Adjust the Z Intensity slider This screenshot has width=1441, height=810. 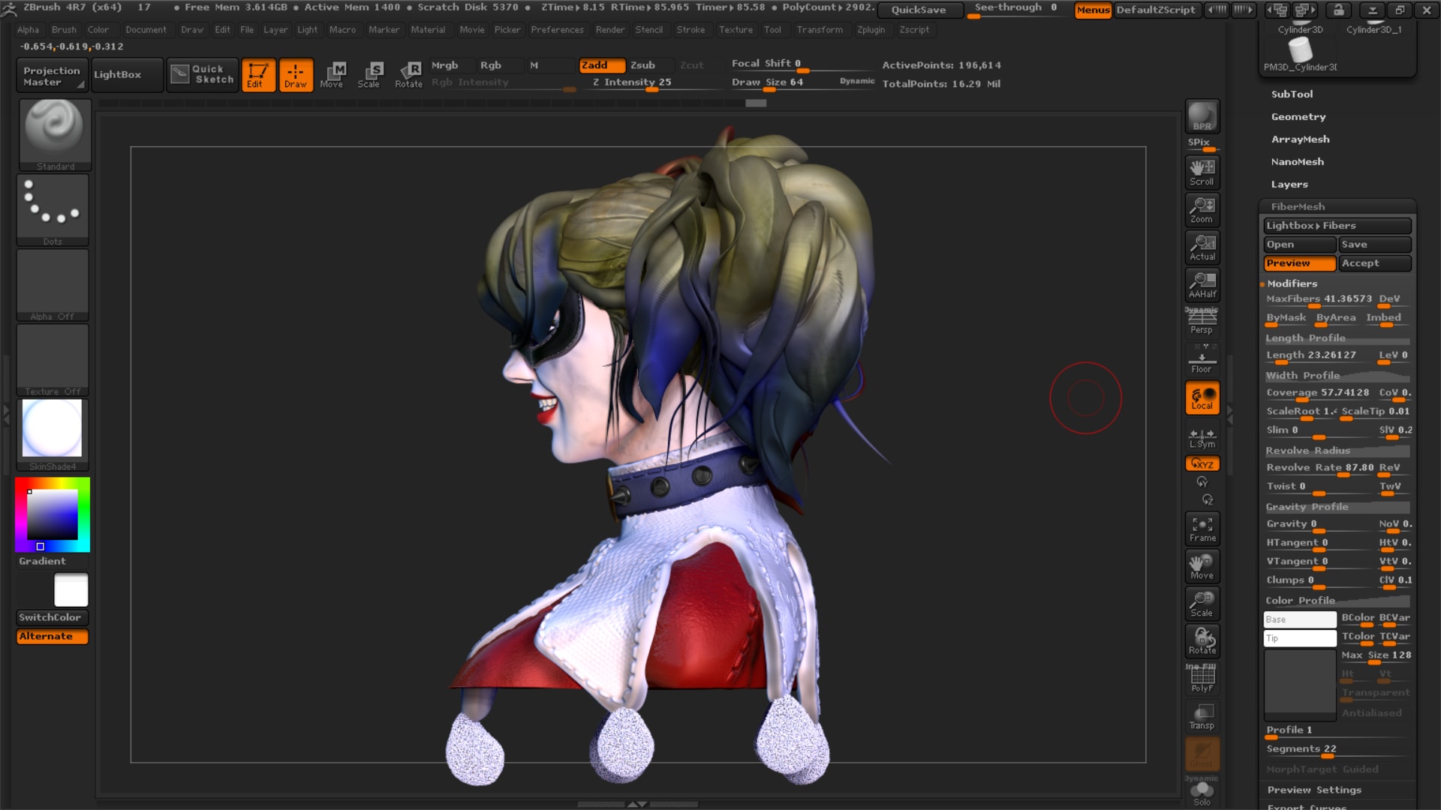(650, 82)
